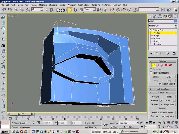Open the View reference coordinate dropdown
This screenshot has width=179, height=134.
click(90, 9)
